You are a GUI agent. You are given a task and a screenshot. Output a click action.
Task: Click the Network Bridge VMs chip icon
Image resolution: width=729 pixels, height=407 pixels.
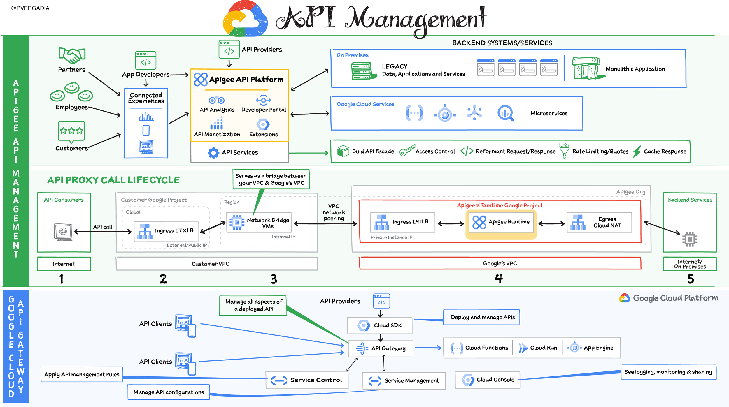tap(237, 222)
